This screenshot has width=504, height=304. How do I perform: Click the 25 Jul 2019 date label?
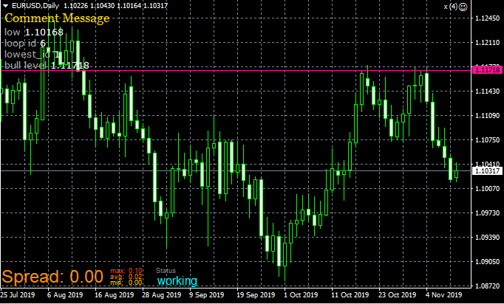tap(17, 294)
